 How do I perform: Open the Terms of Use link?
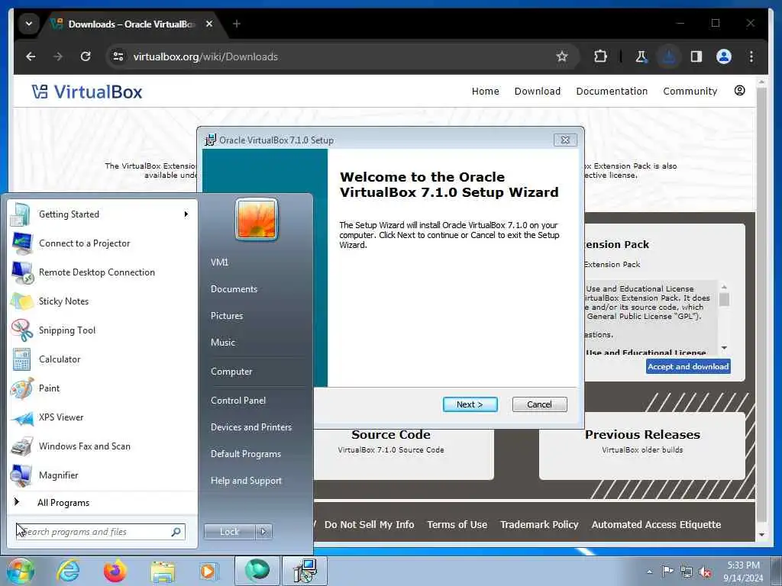[457, 524]
